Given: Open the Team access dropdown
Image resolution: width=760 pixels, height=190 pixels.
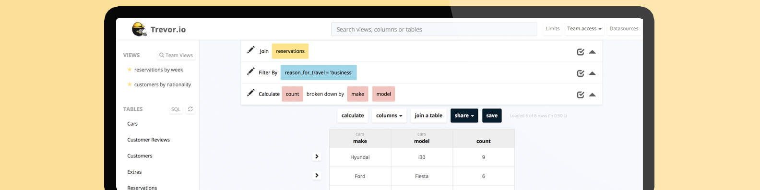Looking at the screenshot, I should pos(584,29).
